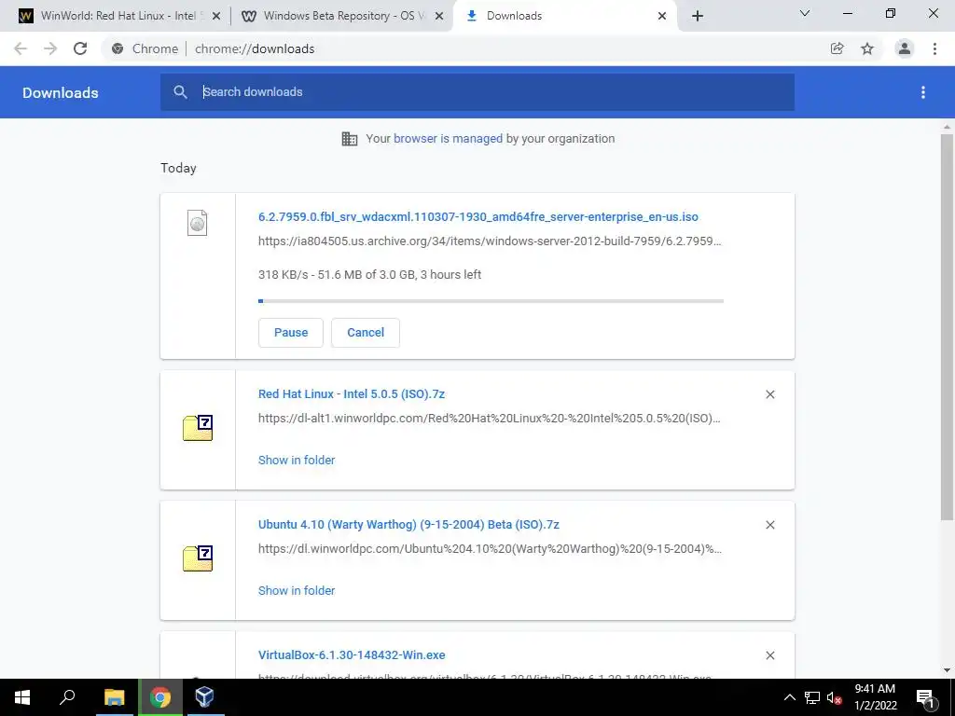
Task: Open the Chrome three-dot menu
Action: pos(934,48)
